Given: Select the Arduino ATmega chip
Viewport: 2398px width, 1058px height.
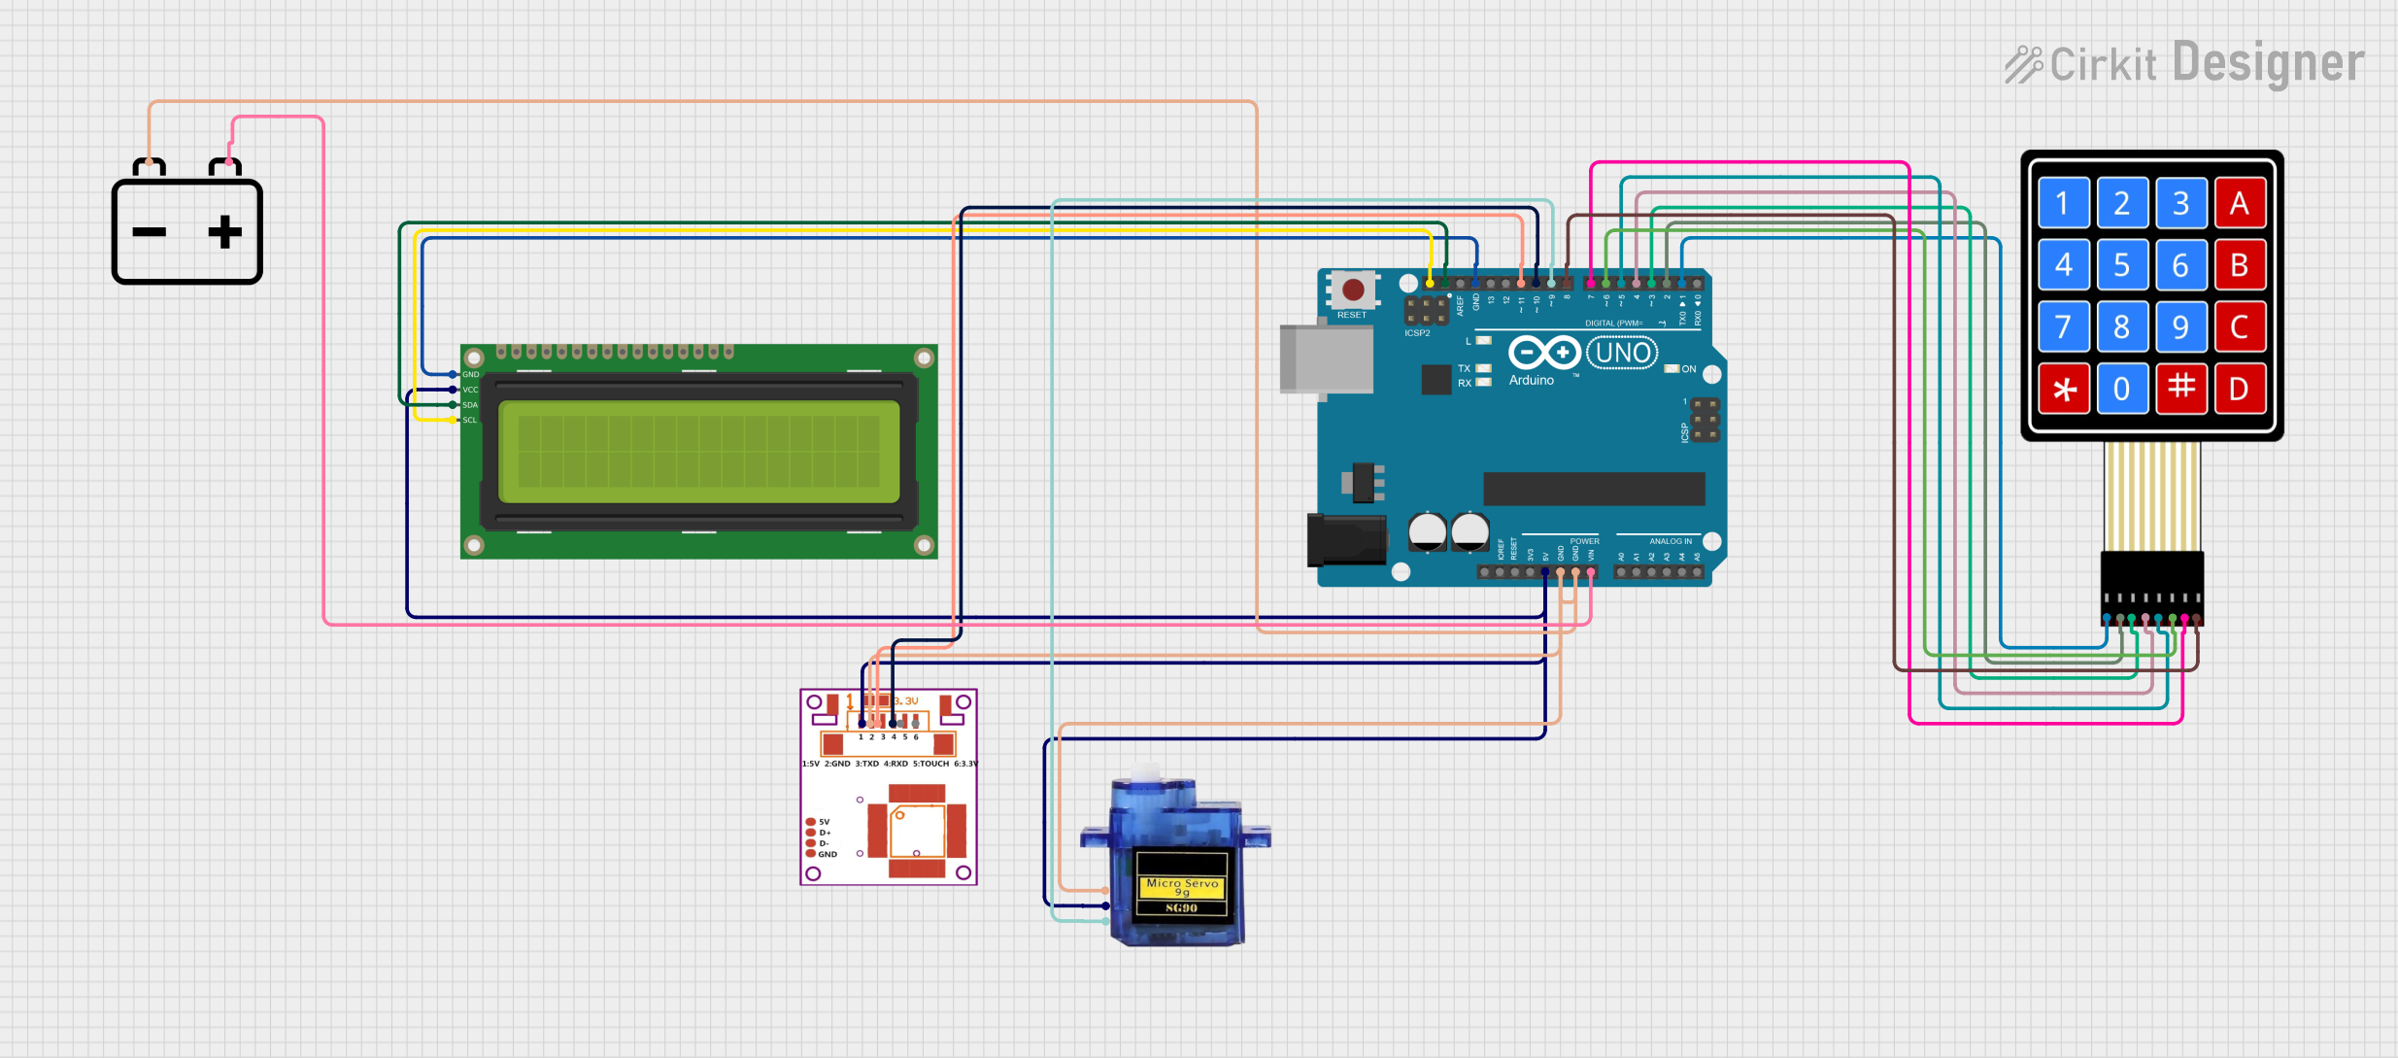Looking at the screenshot, I should point(1594,489).
